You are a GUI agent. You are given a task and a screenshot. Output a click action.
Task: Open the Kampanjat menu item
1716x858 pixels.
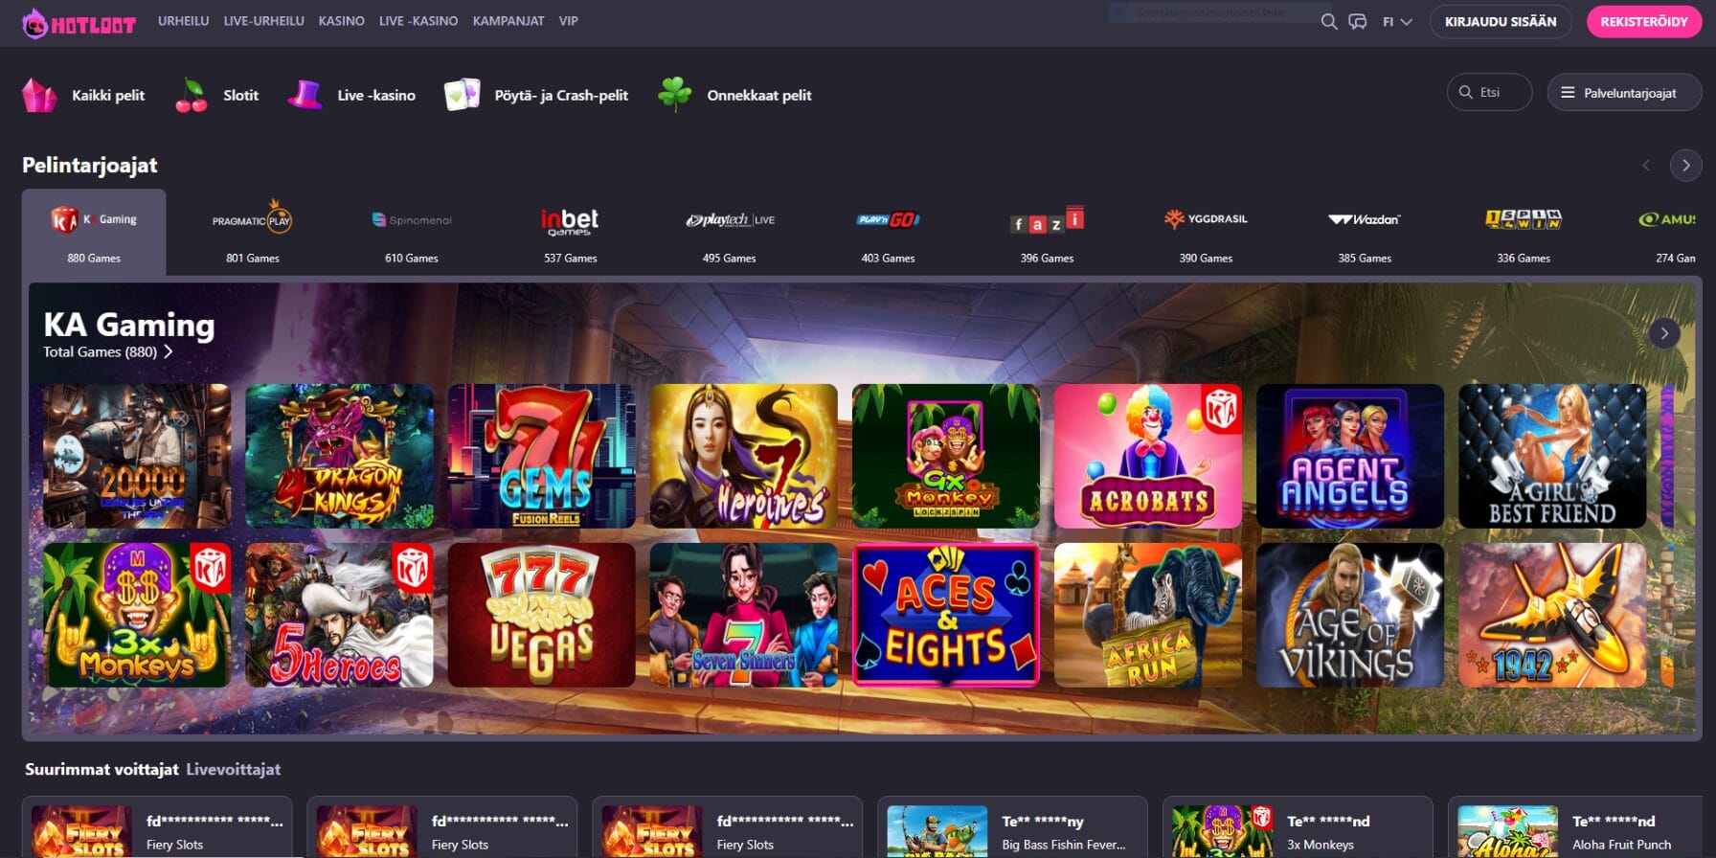pyautogui.click(x=508, y=20)
